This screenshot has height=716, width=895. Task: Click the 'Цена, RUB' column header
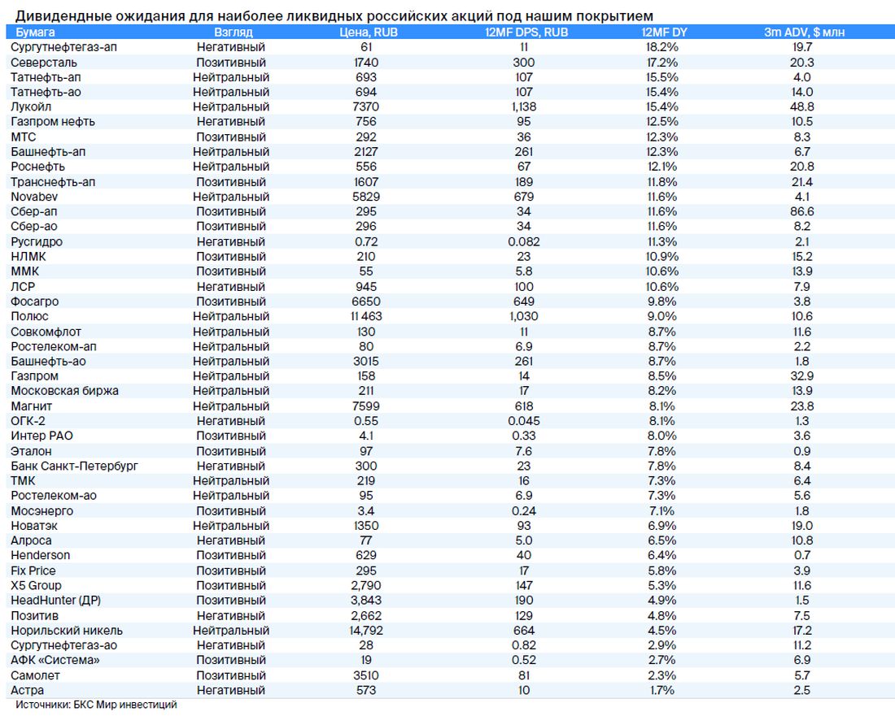pos(368,33)
